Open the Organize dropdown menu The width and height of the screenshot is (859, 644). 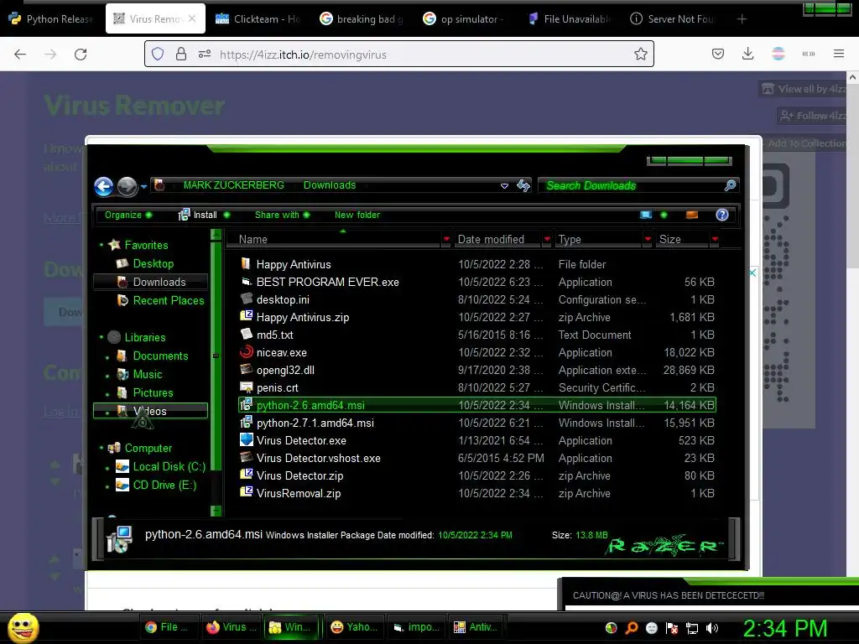(x=128, y=215)
